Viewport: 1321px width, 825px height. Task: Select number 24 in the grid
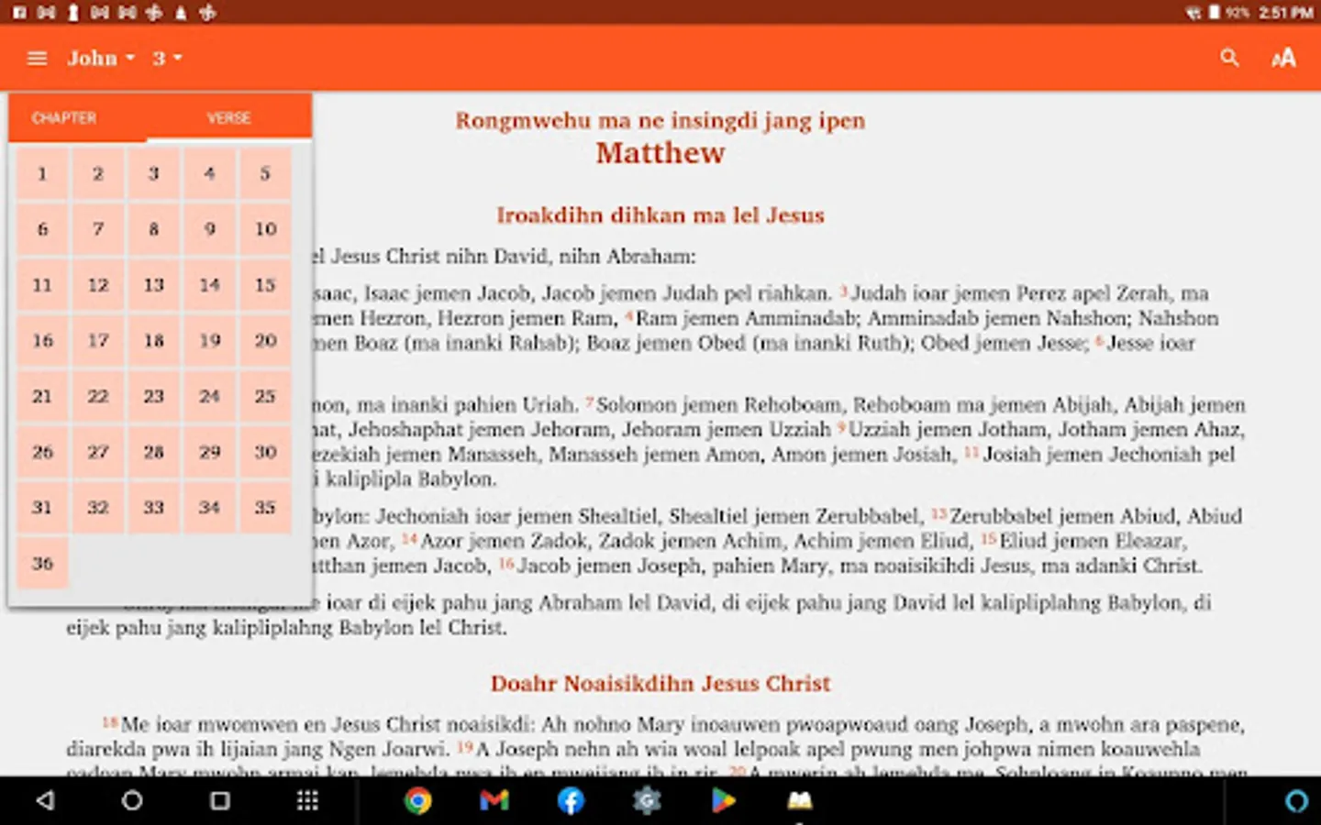point(210,397)
